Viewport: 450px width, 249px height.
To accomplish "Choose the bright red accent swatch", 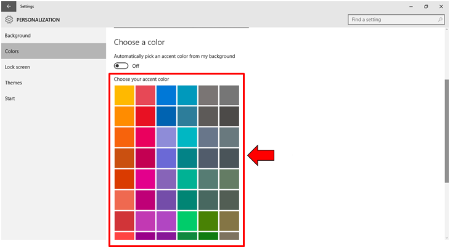I will [x=145, y=116].
